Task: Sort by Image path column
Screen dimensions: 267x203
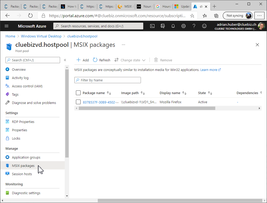Action: click(x=133, y=93)
